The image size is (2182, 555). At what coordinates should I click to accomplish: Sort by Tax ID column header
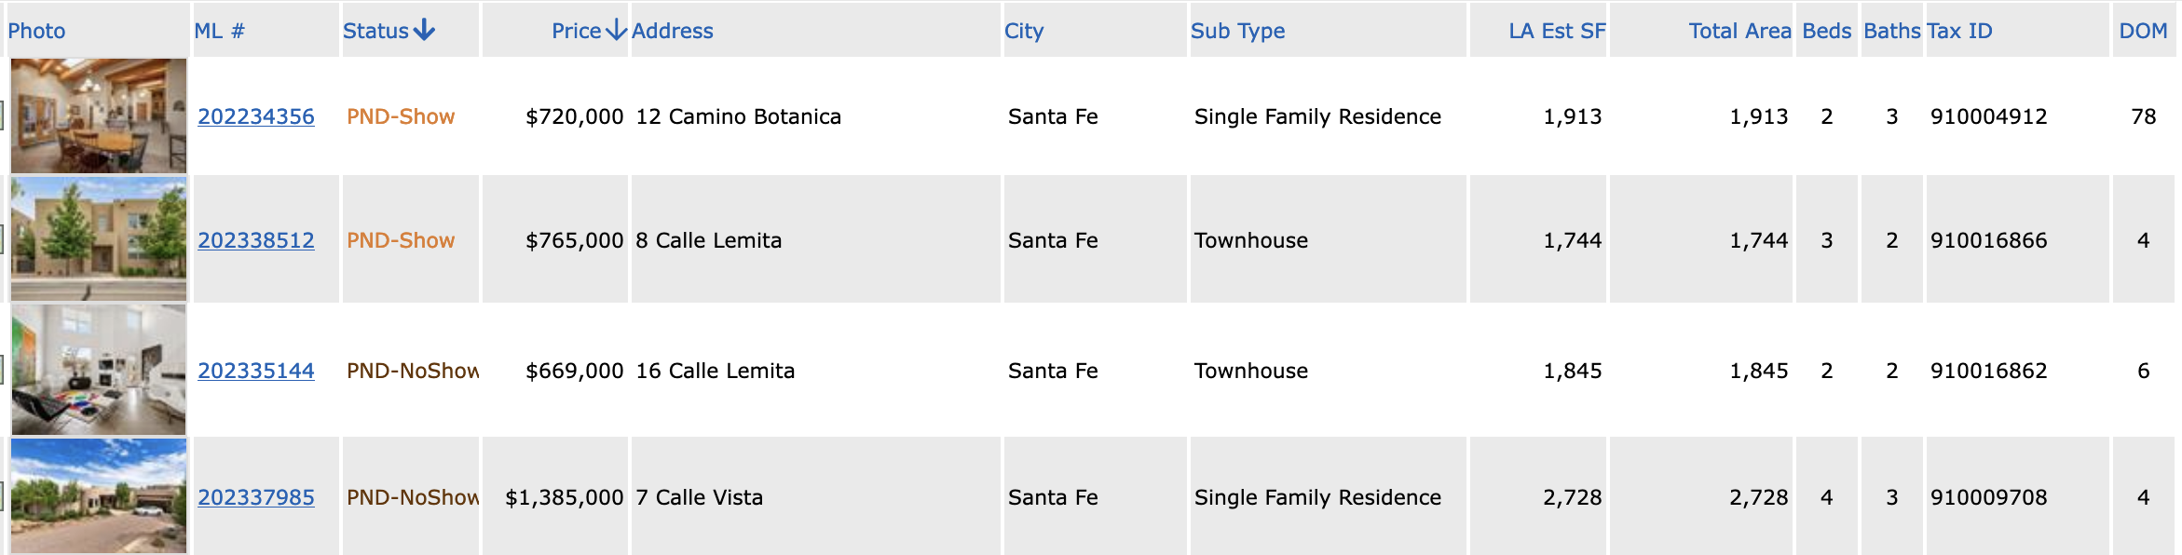tap(1959, 31)
